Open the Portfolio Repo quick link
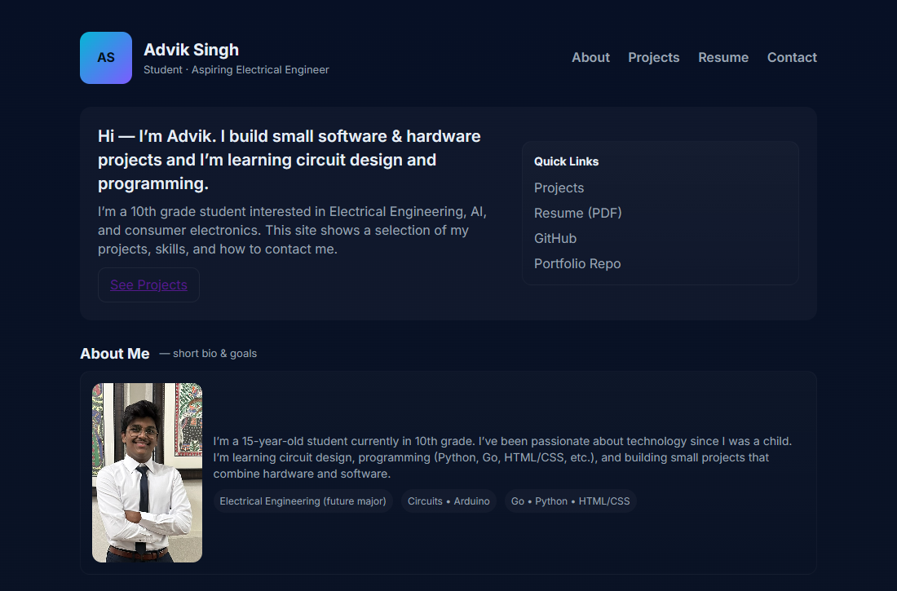897x591 pixels. [577, 264]
